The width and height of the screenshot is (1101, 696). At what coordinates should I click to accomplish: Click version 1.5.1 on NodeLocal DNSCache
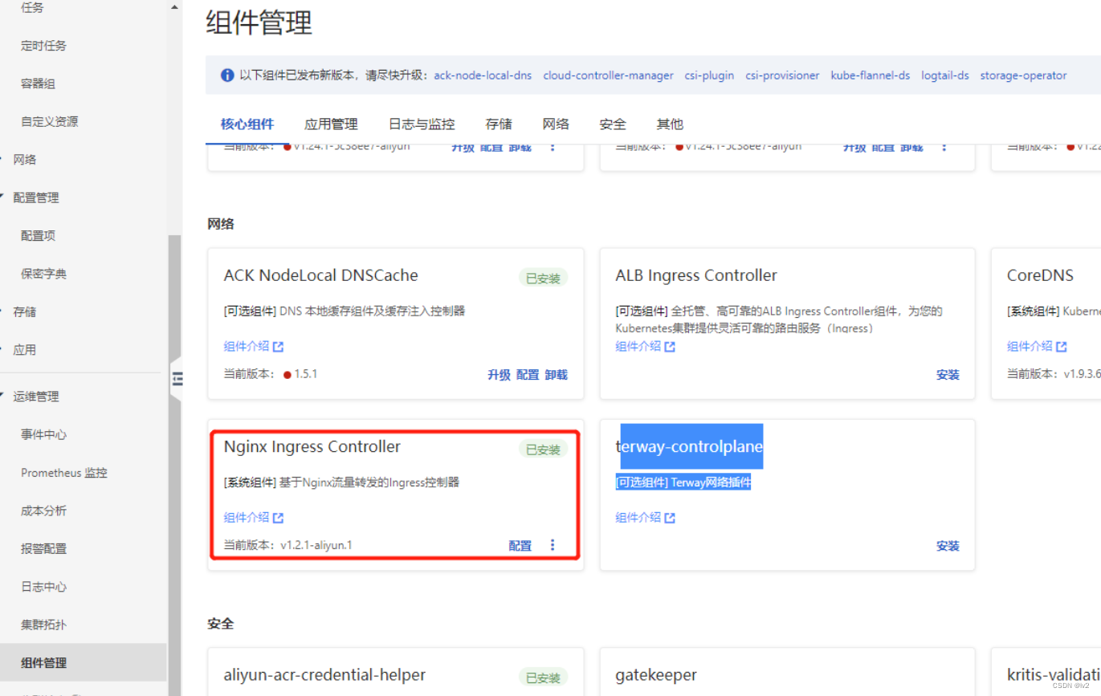pos(306,374)
